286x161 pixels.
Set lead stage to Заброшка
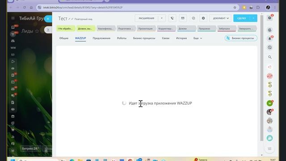[227, 29]
